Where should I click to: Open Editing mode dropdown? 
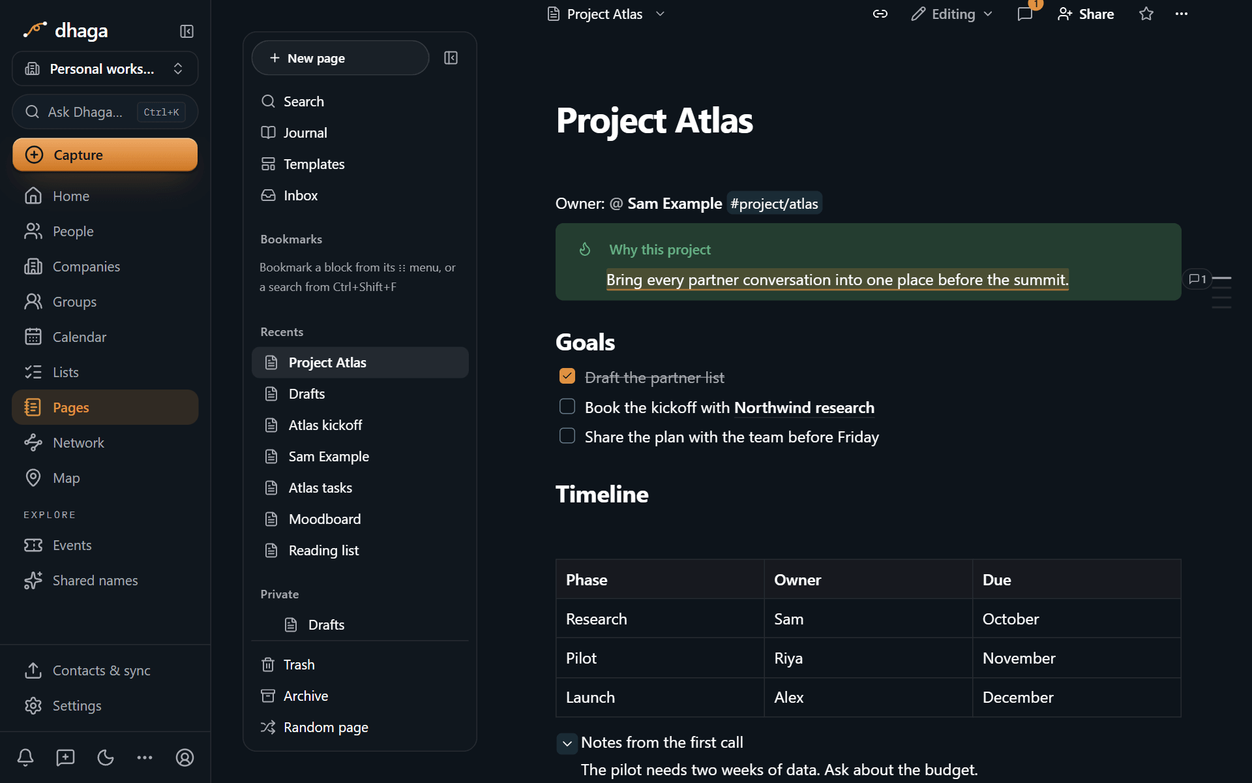(x=951, y=14)
